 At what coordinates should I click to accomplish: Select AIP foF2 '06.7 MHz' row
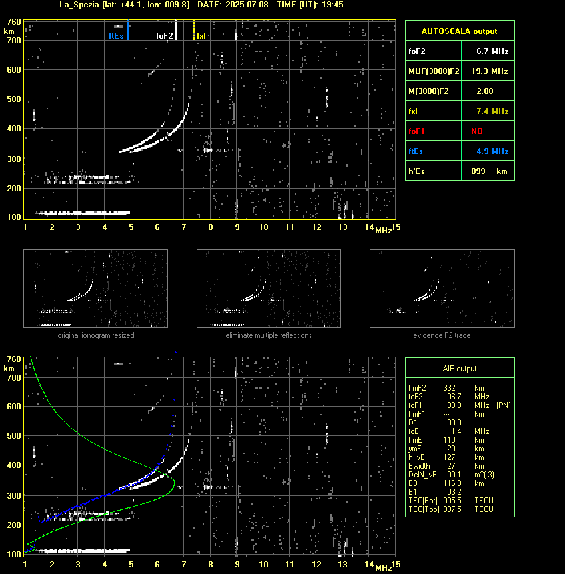[x=448, y=397]
